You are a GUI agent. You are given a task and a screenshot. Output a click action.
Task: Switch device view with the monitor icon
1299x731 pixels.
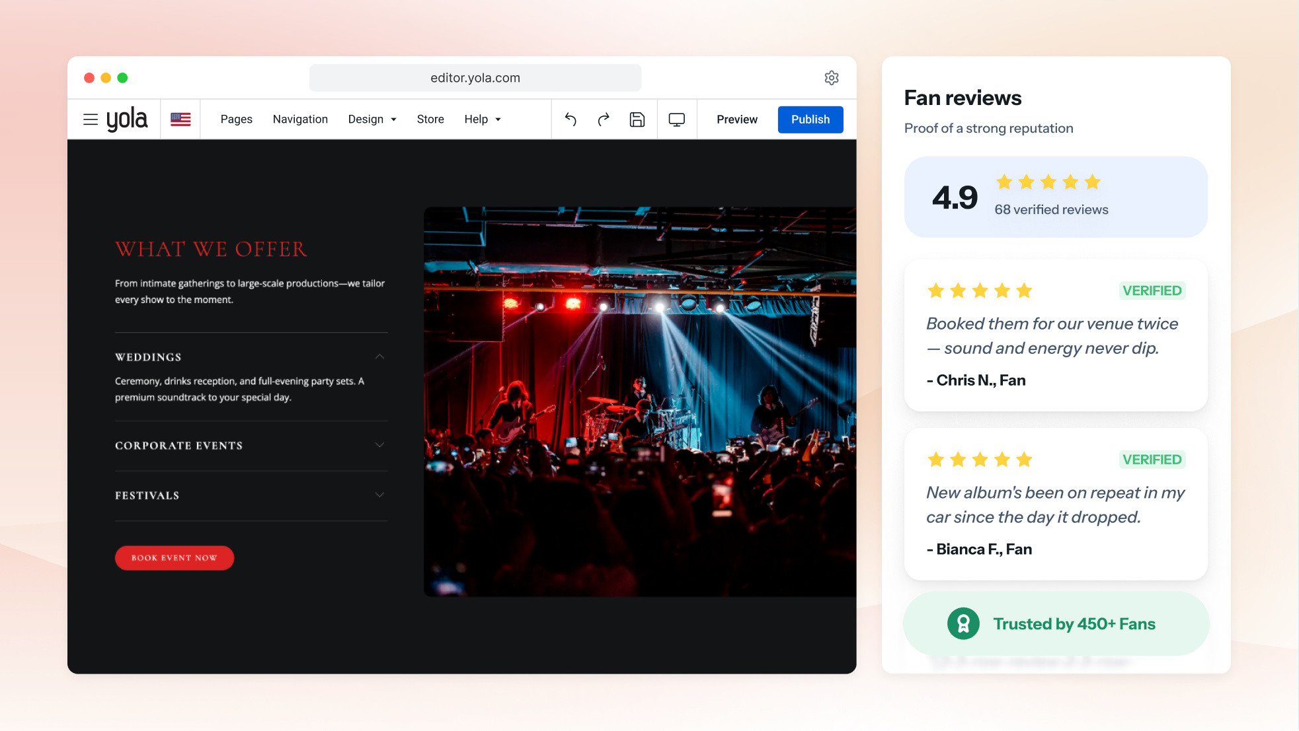tap(677, 120)
